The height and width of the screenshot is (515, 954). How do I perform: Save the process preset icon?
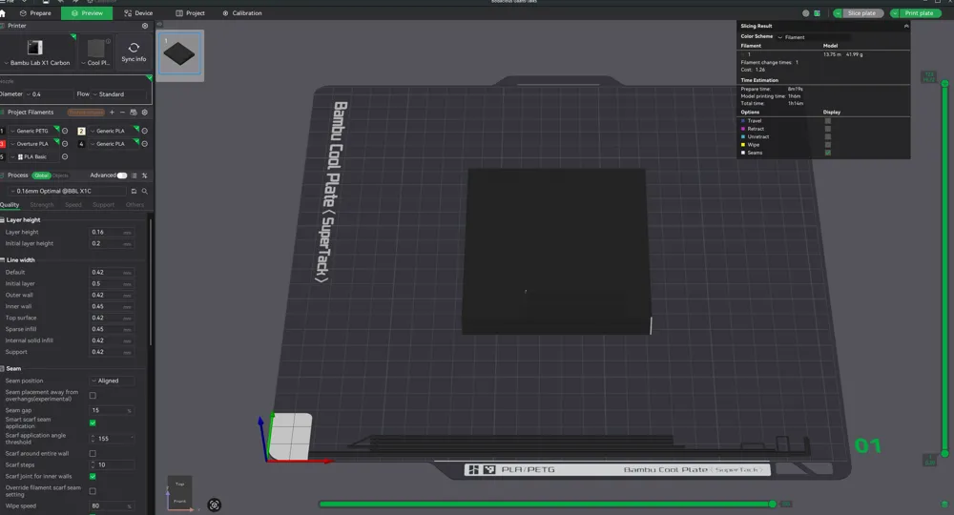(x=134, y=191)
